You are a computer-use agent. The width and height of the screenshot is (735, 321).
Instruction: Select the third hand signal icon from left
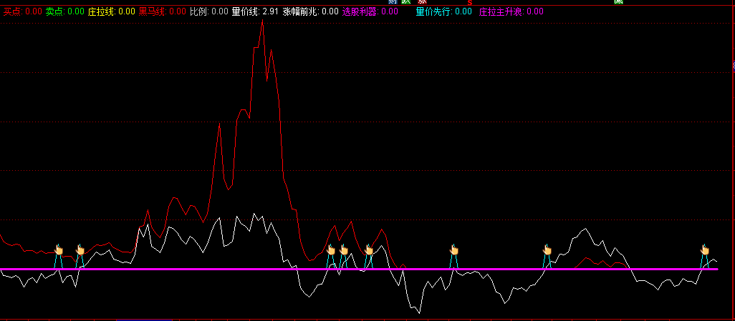(331, 250)
